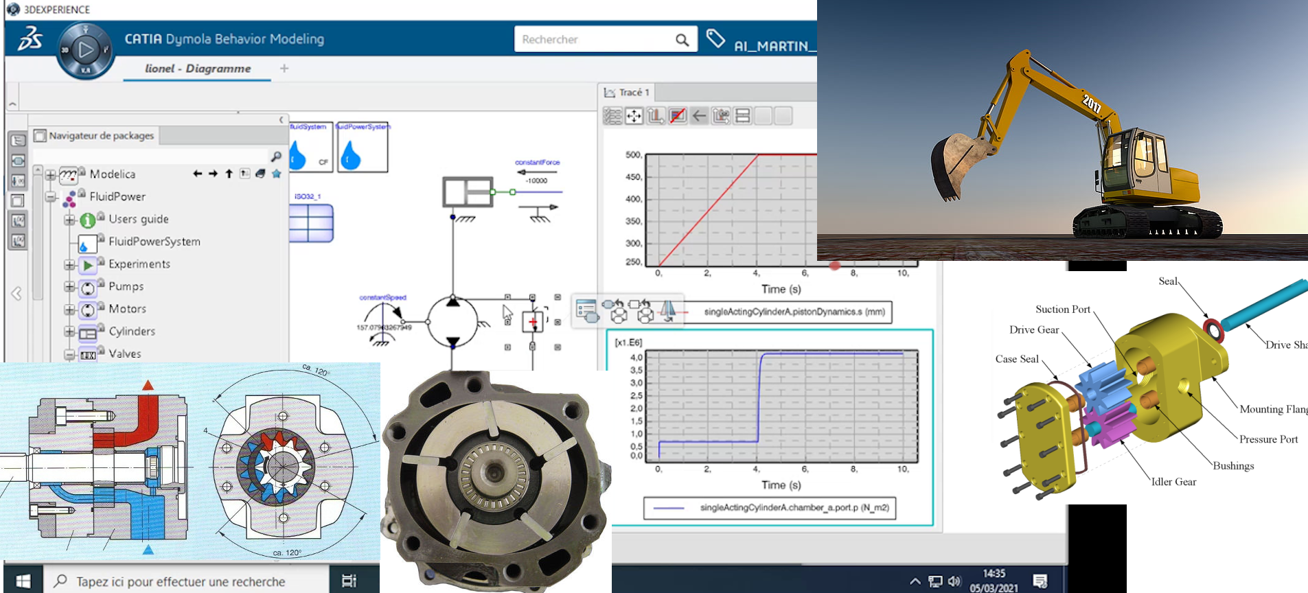The width and height of the screenshot is (1308, 593).
Task: Collapse the FluidPower package tree
Action: [51, 197]
